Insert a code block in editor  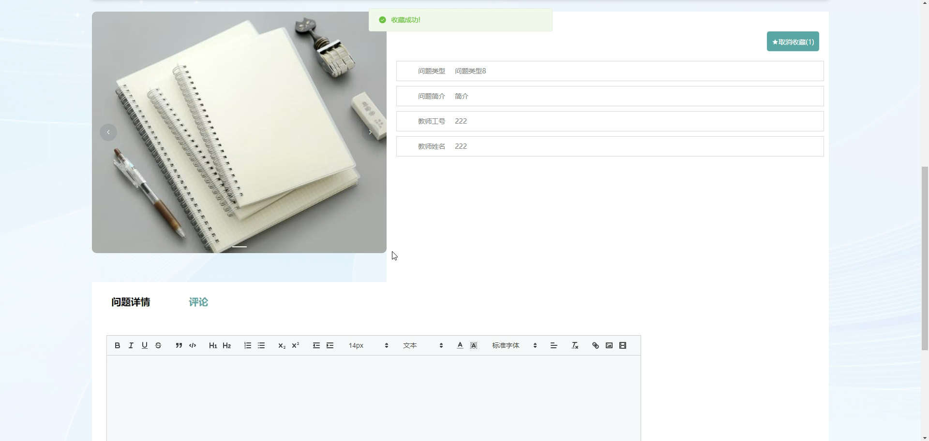click(193, 345)
